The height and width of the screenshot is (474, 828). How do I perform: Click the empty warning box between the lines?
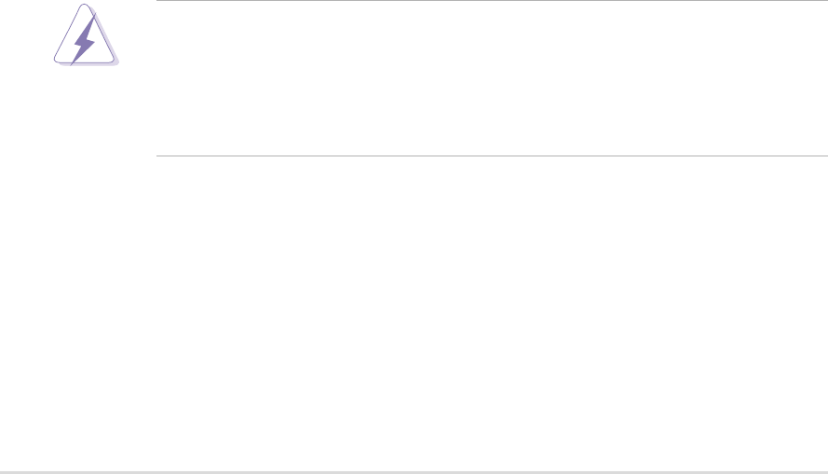491,79
